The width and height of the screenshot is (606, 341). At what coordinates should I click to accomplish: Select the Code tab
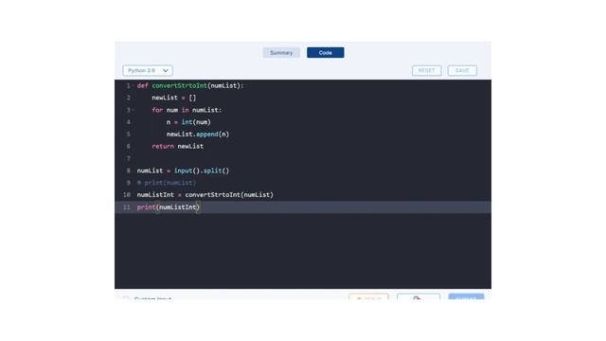click(x=326, y=53)
